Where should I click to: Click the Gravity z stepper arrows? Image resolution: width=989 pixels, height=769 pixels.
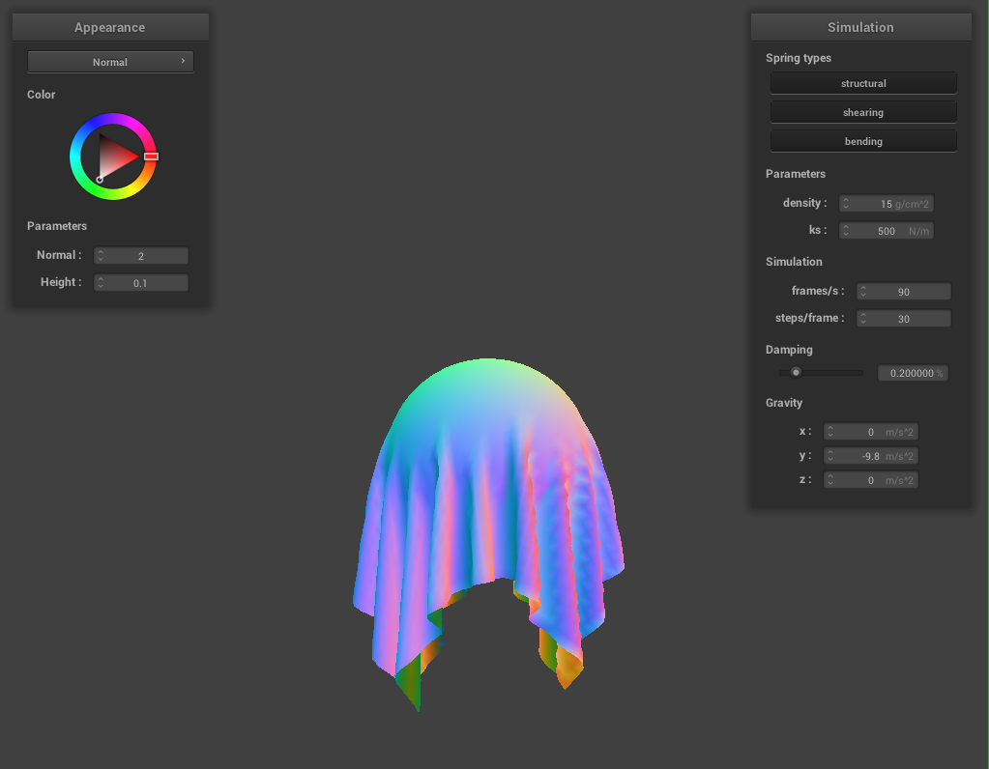pos(830,480)
